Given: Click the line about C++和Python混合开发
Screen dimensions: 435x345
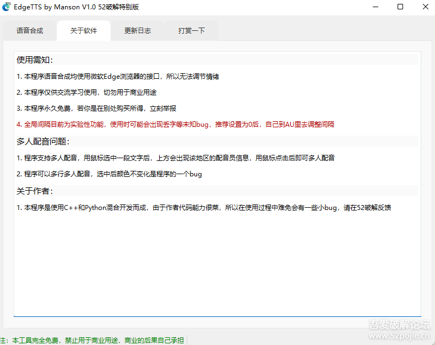Looking at the screenshot, I should 204,208.
